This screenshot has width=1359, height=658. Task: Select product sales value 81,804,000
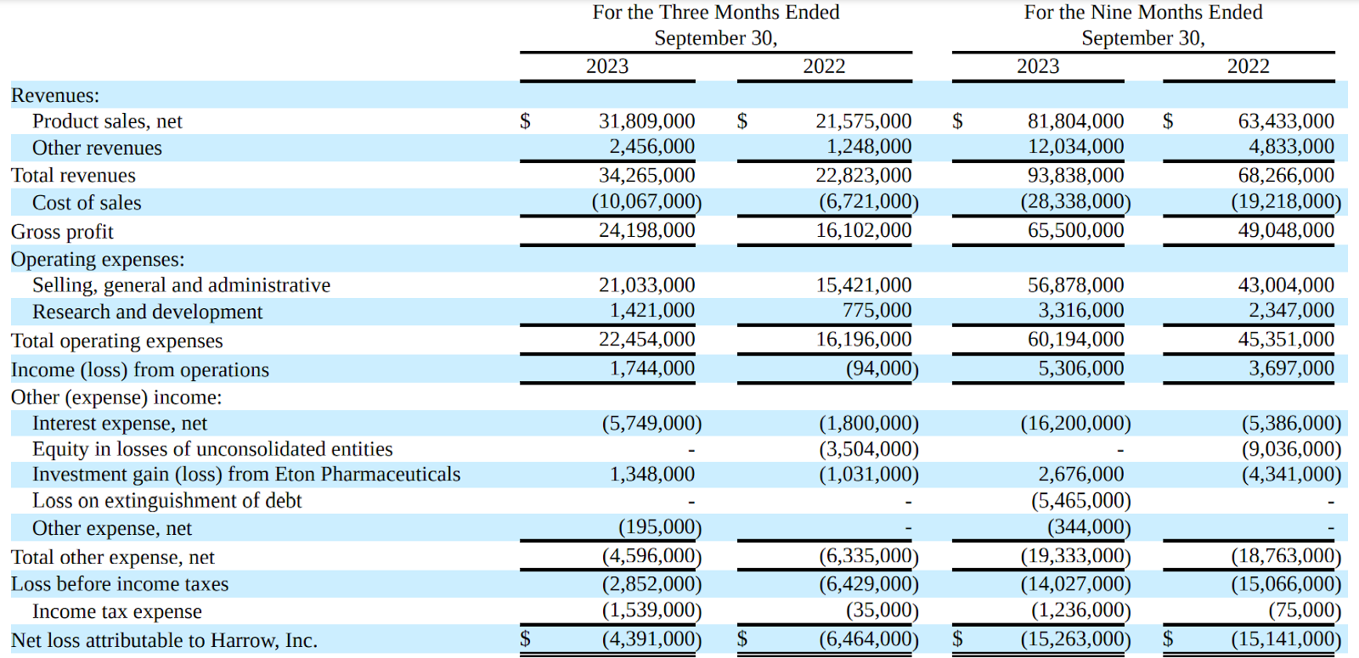tap(1075, 121)
